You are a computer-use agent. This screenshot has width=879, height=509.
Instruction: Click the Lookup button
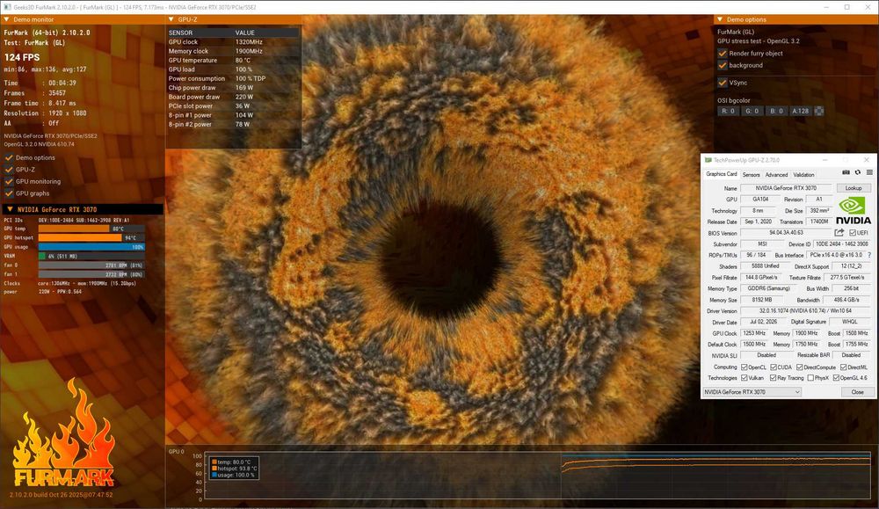point(854,188)
